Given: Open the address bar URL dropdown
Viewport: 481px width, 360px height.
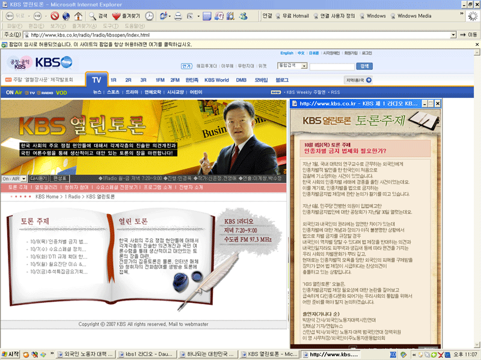Looking at the screenshot, I should 453,35.
